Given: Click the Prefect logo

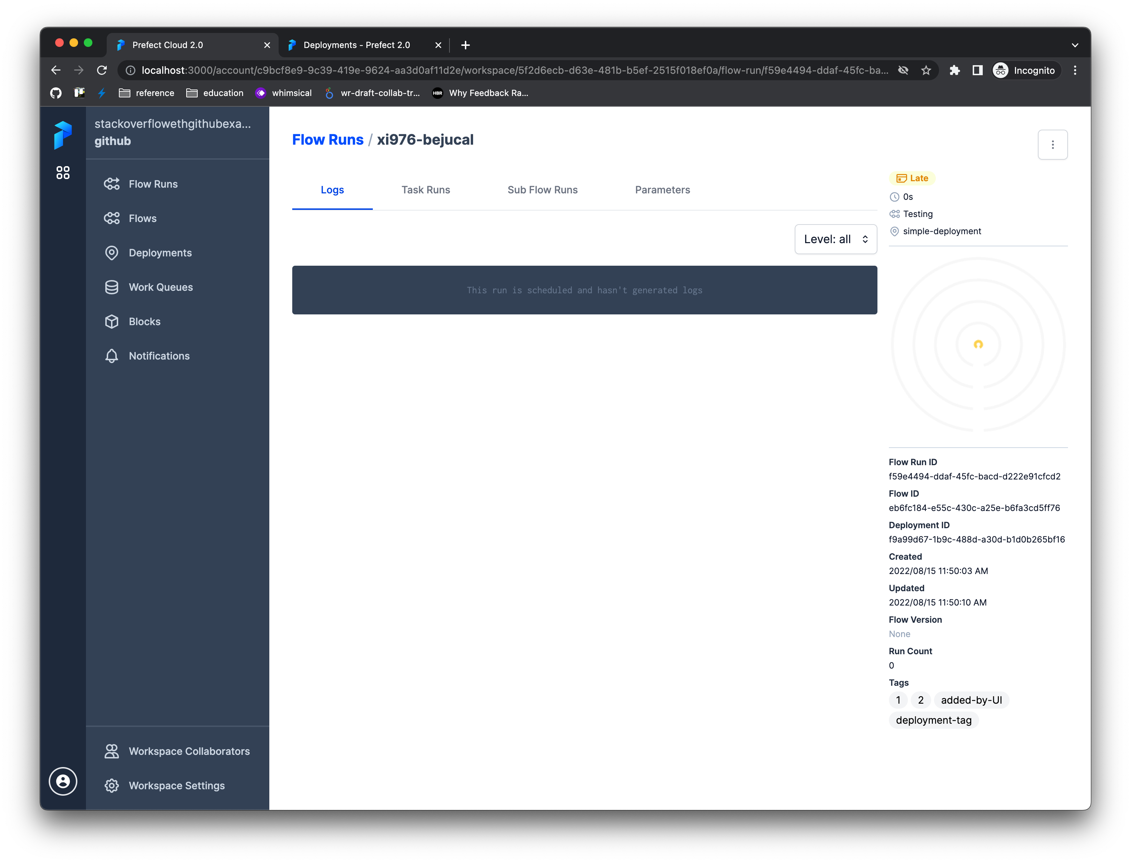Looking at the screenshot, I should tap(63, 135).
